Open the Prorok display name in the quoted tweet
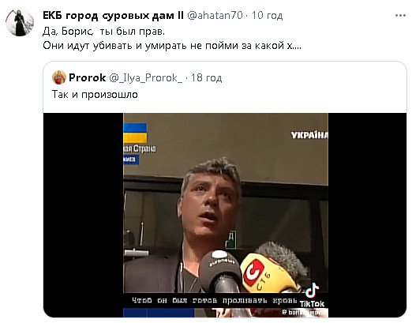 pos(87,77)
